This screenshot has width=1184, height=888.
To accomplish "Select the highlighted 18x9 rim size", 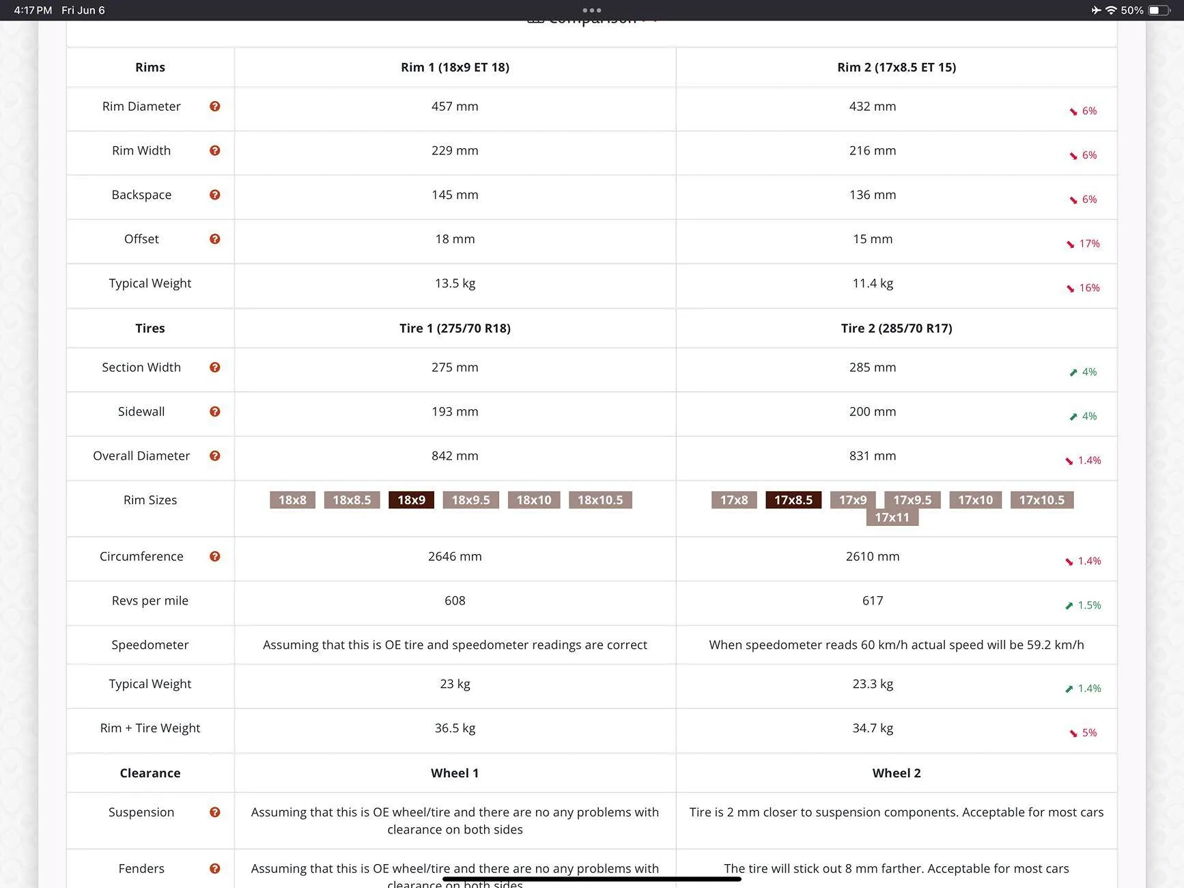I will pos(411,500).
